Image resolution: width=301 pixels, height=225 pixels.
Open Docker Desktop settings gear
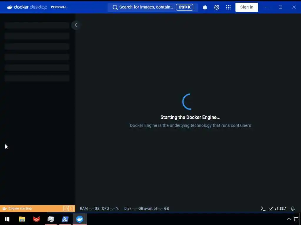point(217,7)
